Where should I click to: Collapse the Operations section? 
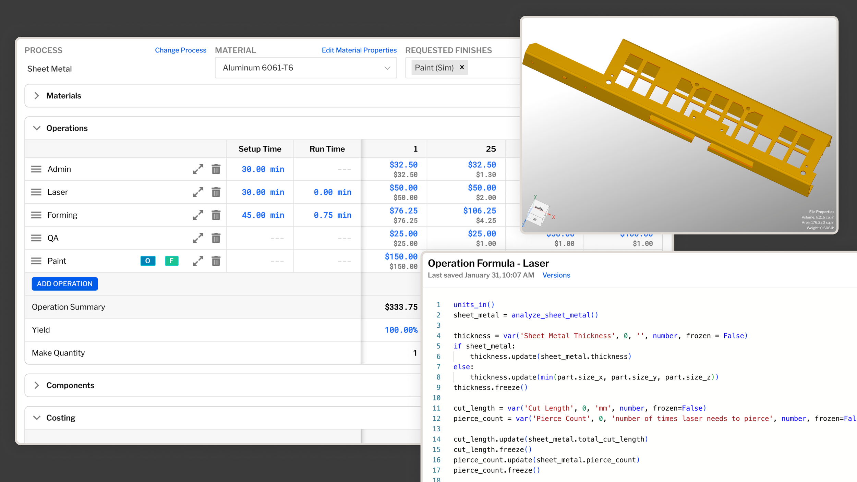[37, 128]
